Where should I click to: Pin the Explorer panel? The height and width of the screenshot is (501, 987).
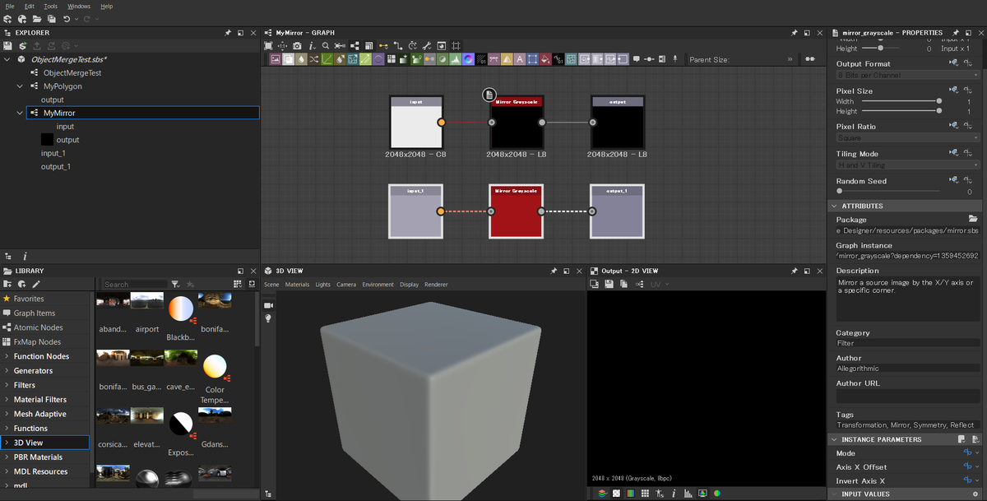point(228,33)
